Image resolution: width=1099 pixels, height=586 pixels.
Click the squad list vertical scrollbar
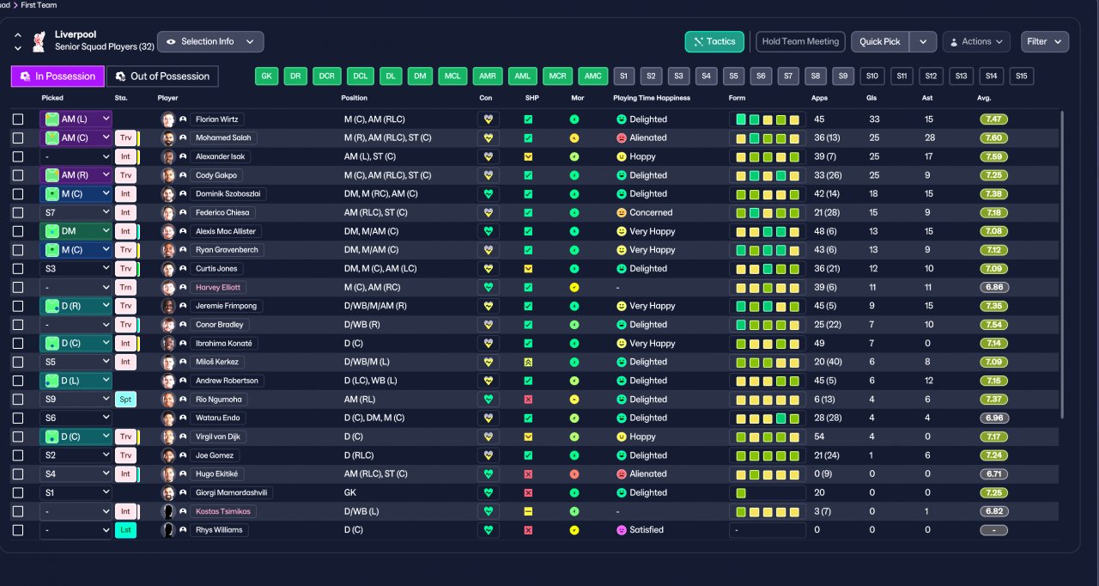coord(1063,265)
